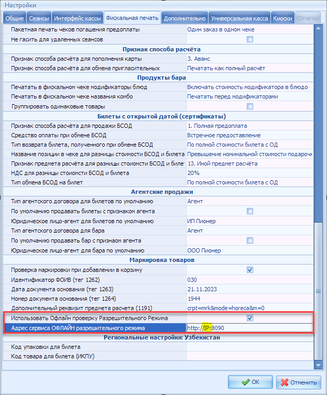
Task: Uncheck Проверка маркировки при добавлении в корзину
Action: [x=249, y=270]
